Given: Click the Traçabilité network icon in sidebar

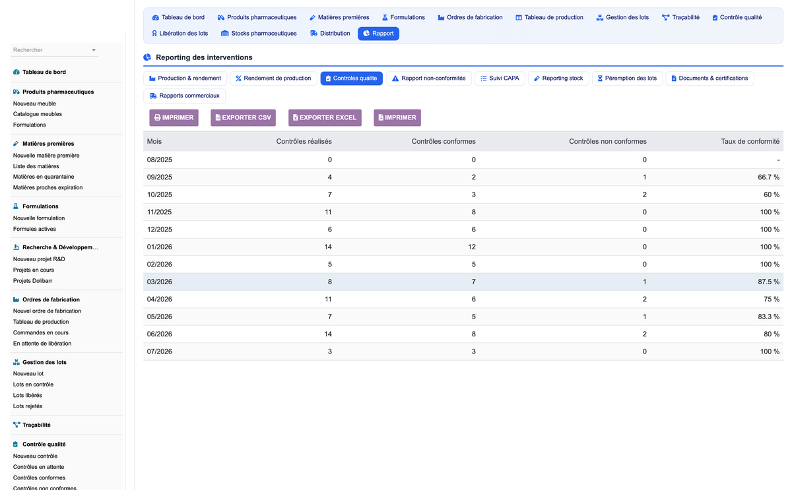Looking at the screenshot, I should 16,425.
